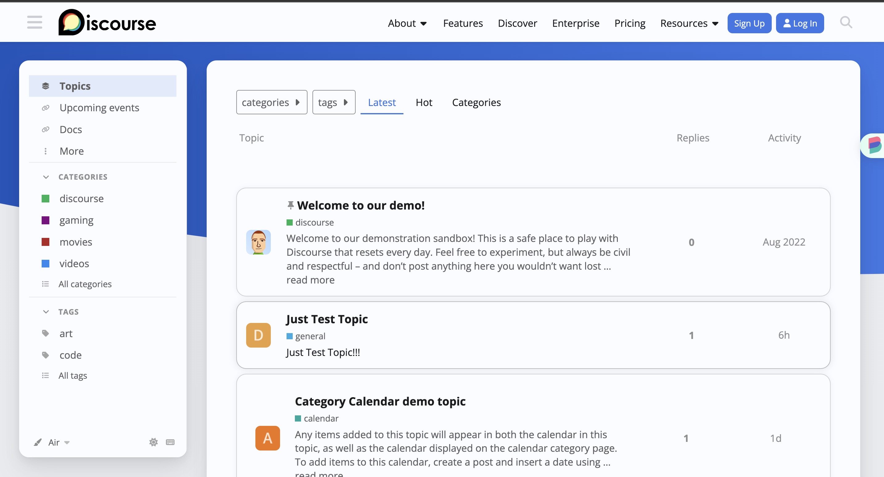
Task: Click the art tag icon
Action: tap(45, 333)
